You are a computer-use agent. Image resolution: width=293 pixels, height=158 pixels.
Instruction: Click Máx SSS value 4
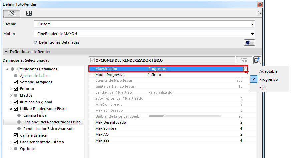pos(241,140)
